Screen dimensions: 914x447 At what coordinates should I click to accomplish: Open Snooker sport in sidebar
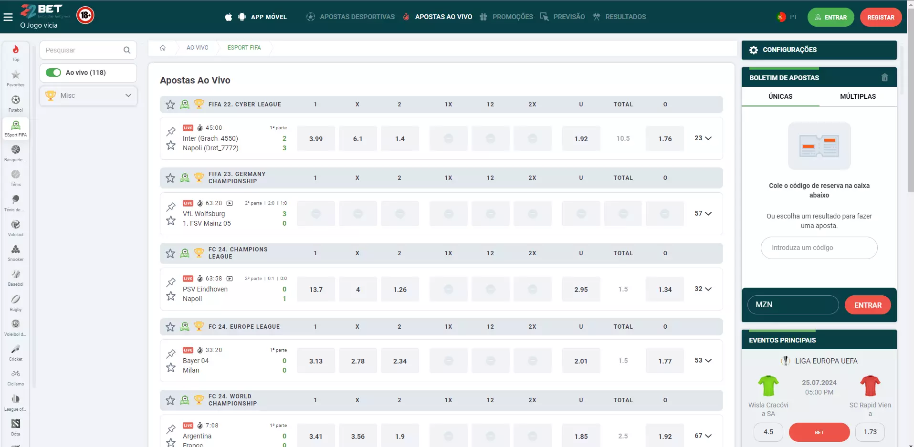[16, 253]
